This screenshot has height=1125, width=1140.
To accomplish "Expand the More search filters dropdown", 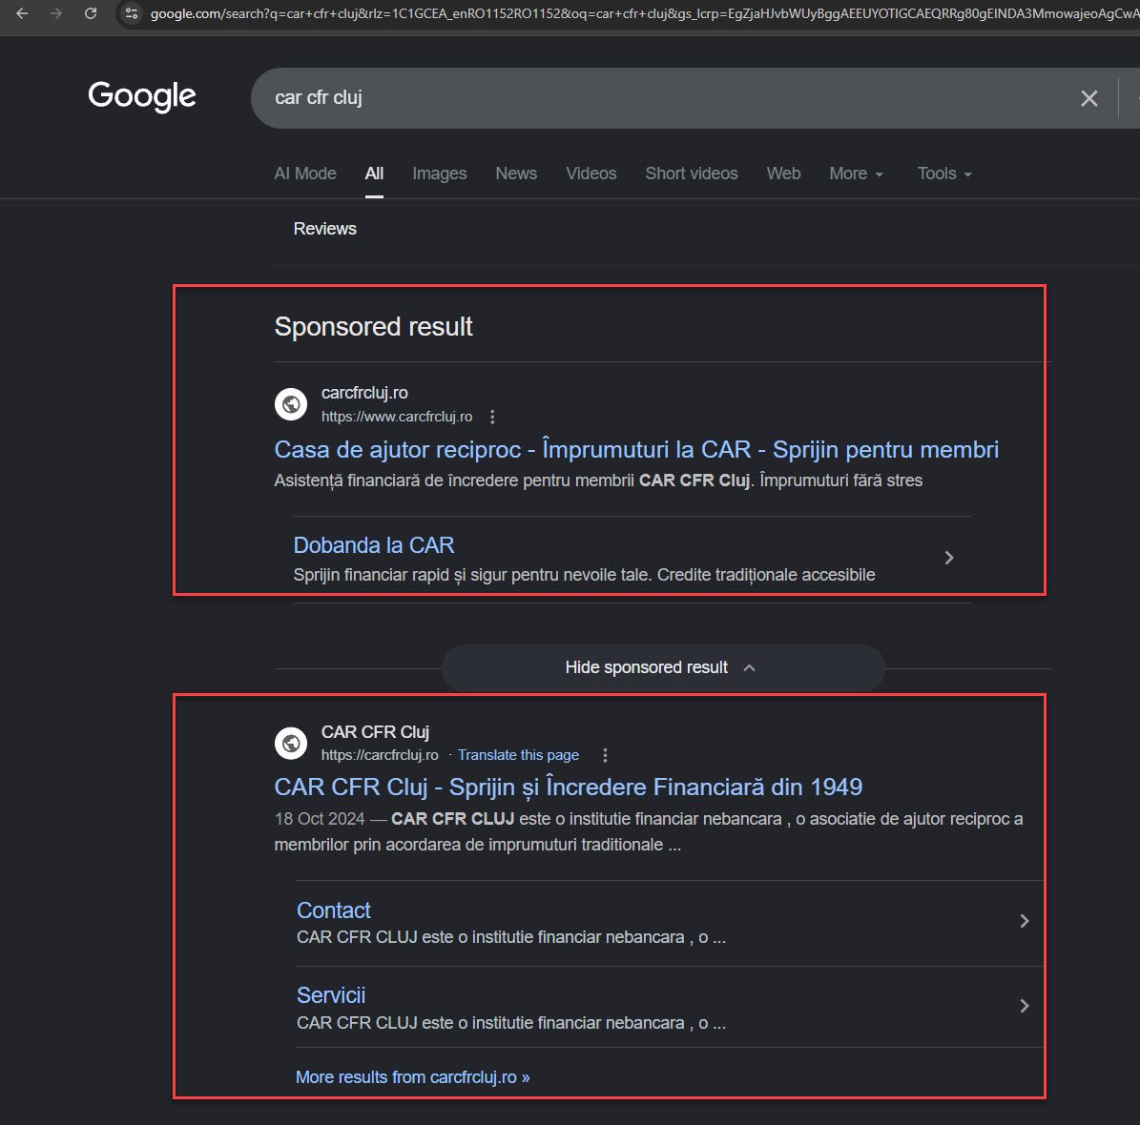I will [x=856, y=174].
